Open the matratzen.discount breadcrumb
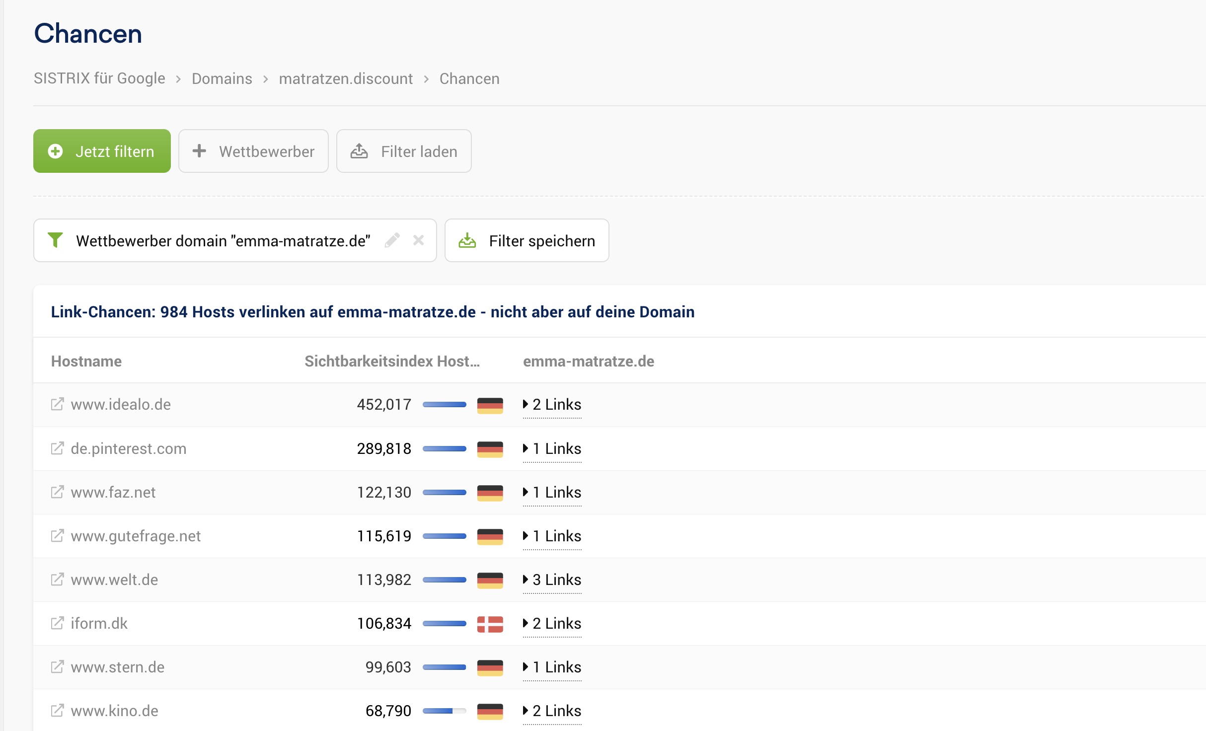The width and height of the screenshot is (1206, 731). pyautogui.click(x=346, y=78)
